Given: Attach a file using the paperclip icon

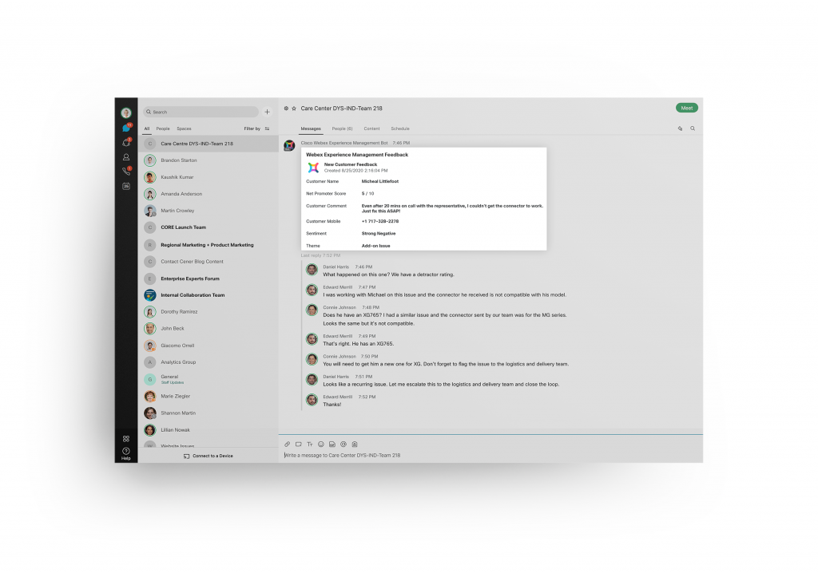Looking at the screenshot, I should tap(288, 444).
